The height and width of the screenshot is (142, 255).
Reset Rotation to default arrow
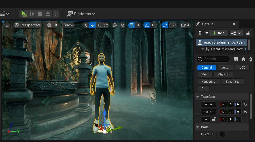245,112
